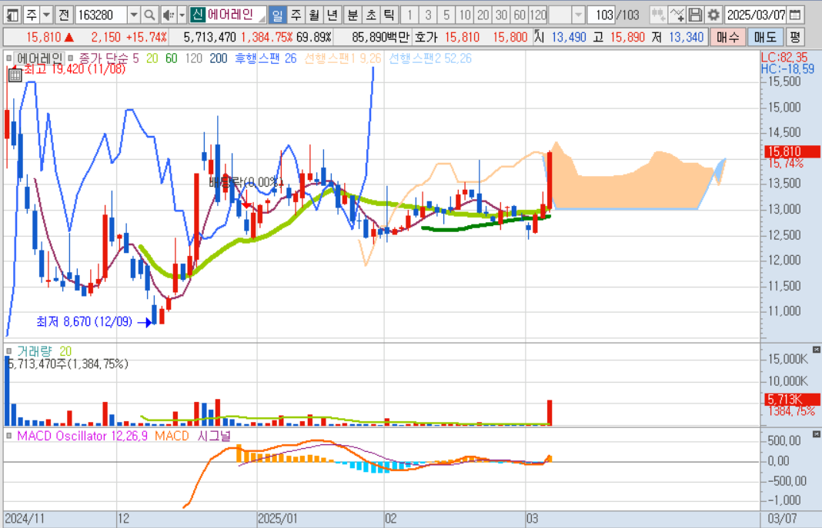Click the 5,713K volume tag on axis
Screen dimensions: 822x528
coord(792,400)
